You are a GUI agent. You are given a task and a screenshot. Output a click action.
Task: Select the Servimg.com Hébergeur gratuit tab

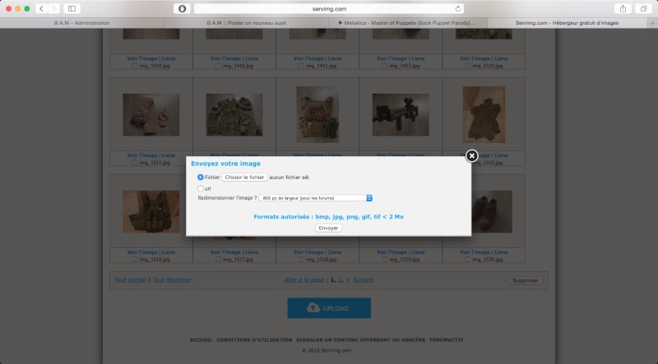click(567, 23)
